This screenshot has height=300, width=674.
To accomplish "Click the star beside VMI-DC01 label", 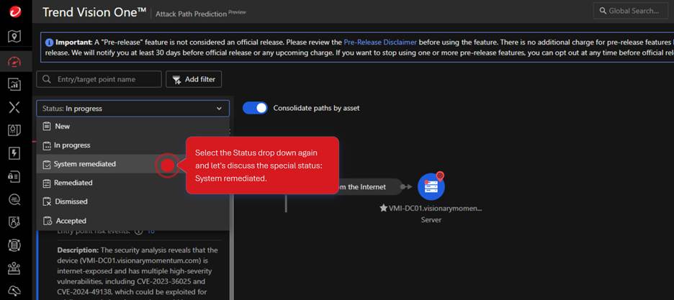I will pos(383,208).
